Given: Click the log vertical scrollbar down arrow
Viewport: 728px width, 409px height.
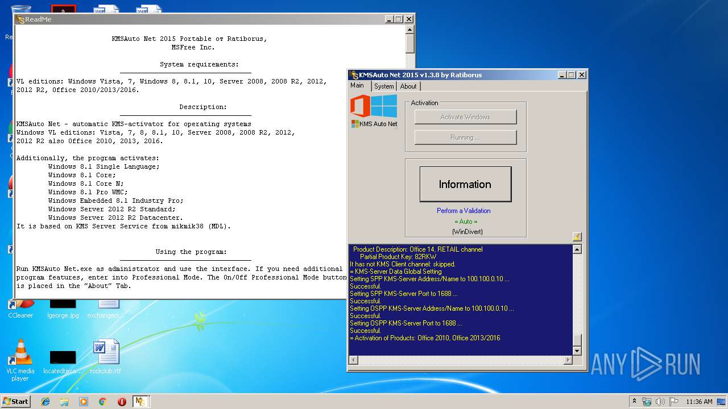Looking at the screenshot, I should click(x=577, y=351).
